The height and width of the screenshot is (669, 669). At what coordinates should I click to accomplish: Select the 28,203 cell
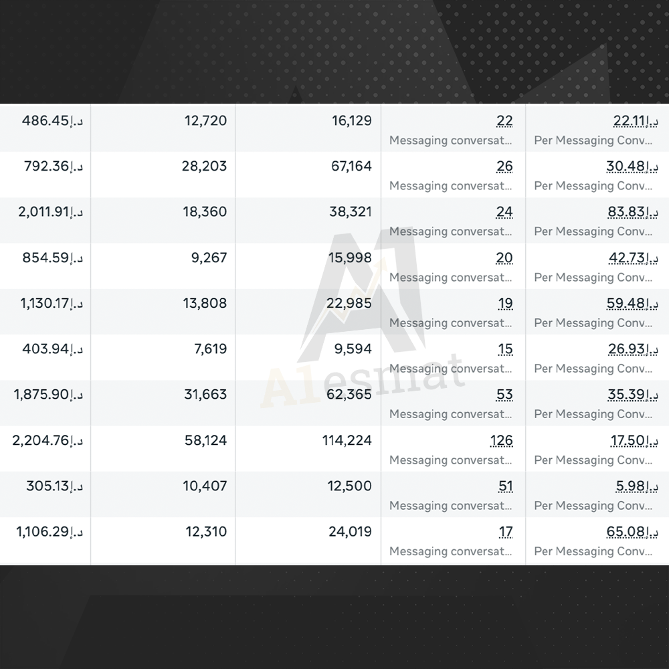(204, 167)
